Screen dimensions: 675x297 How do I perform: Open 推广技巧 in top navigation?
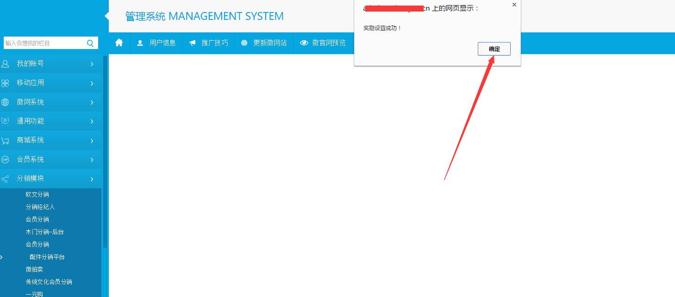tap(215, 43)
